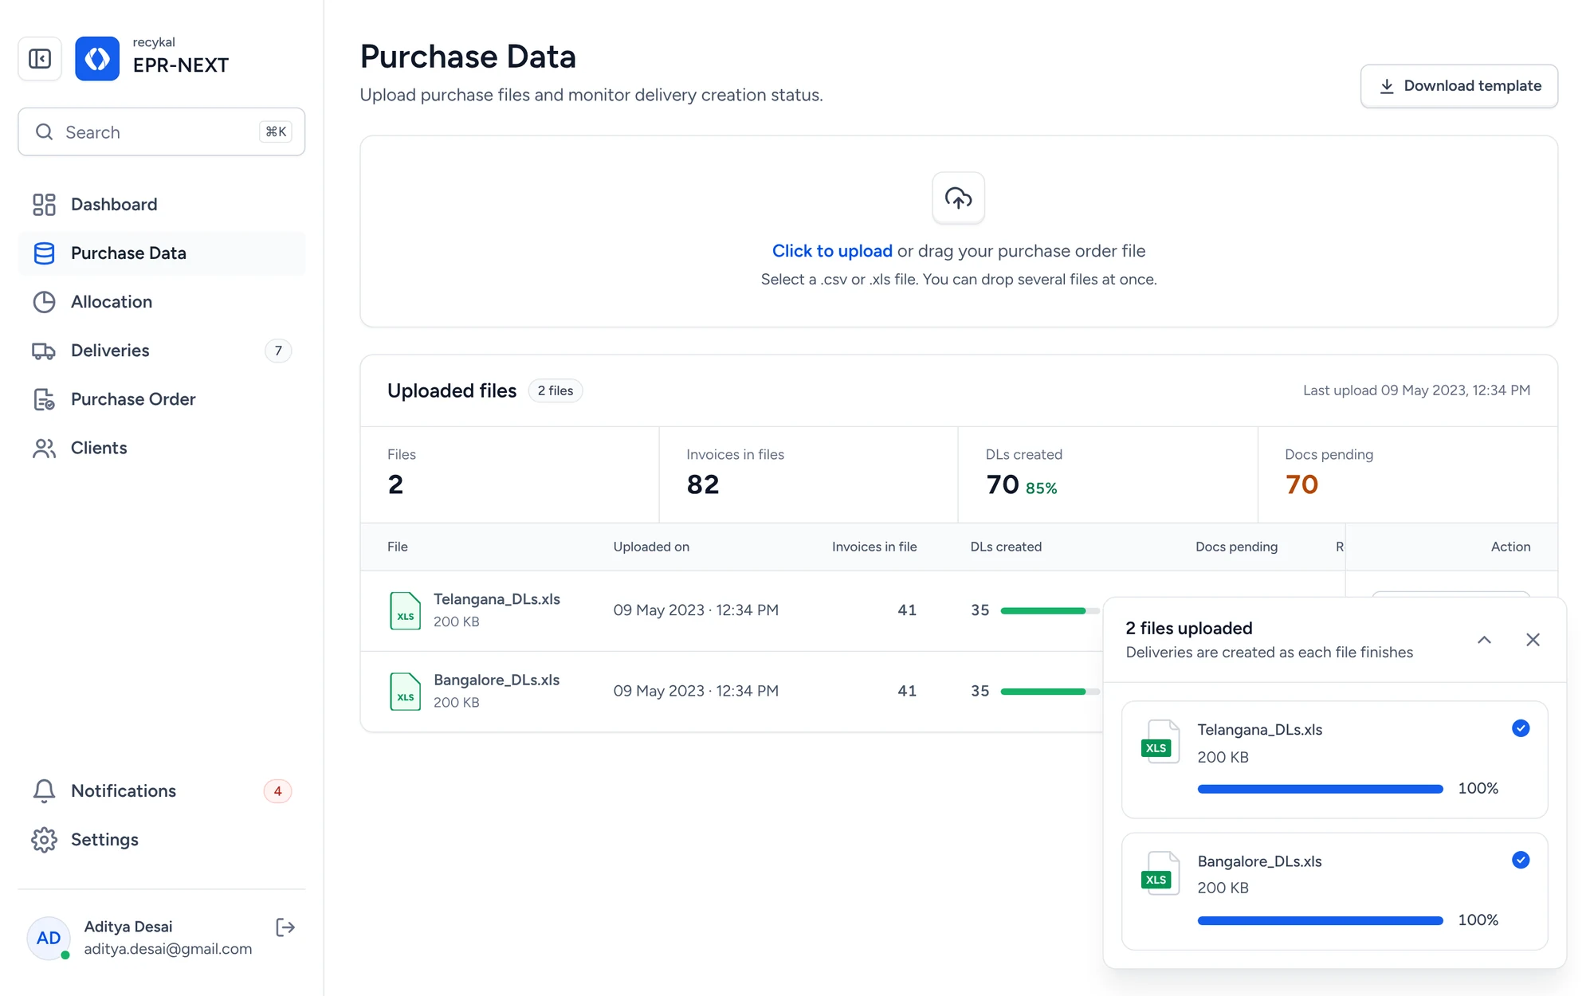The height and width of the screenshot is (996, 1594).
Task: Click the blue checkmark on Bangalore_DLs.xls upload
Action: coord(1520,860)
